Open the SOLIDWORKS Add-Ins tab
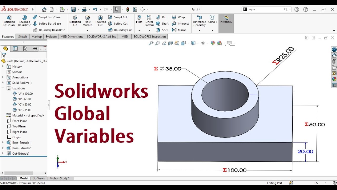Image resolution: width=337 pixels, height=190 pixels. pos(101,37)
